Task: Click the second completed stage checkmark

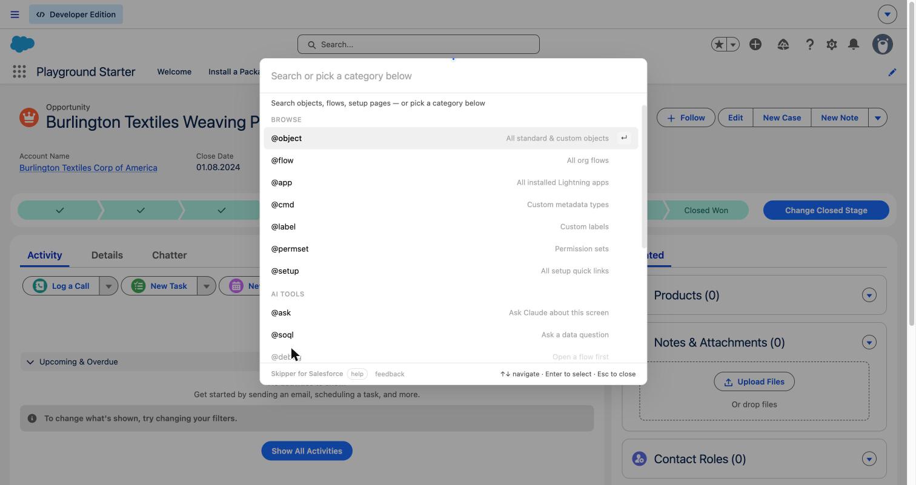Action: pos(141,210)
